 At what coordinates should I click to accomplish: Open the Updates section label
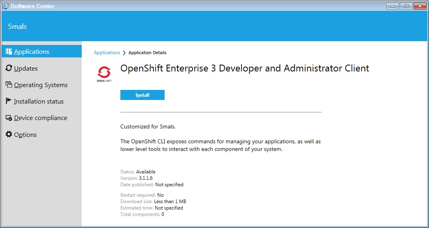coord(26,69)
